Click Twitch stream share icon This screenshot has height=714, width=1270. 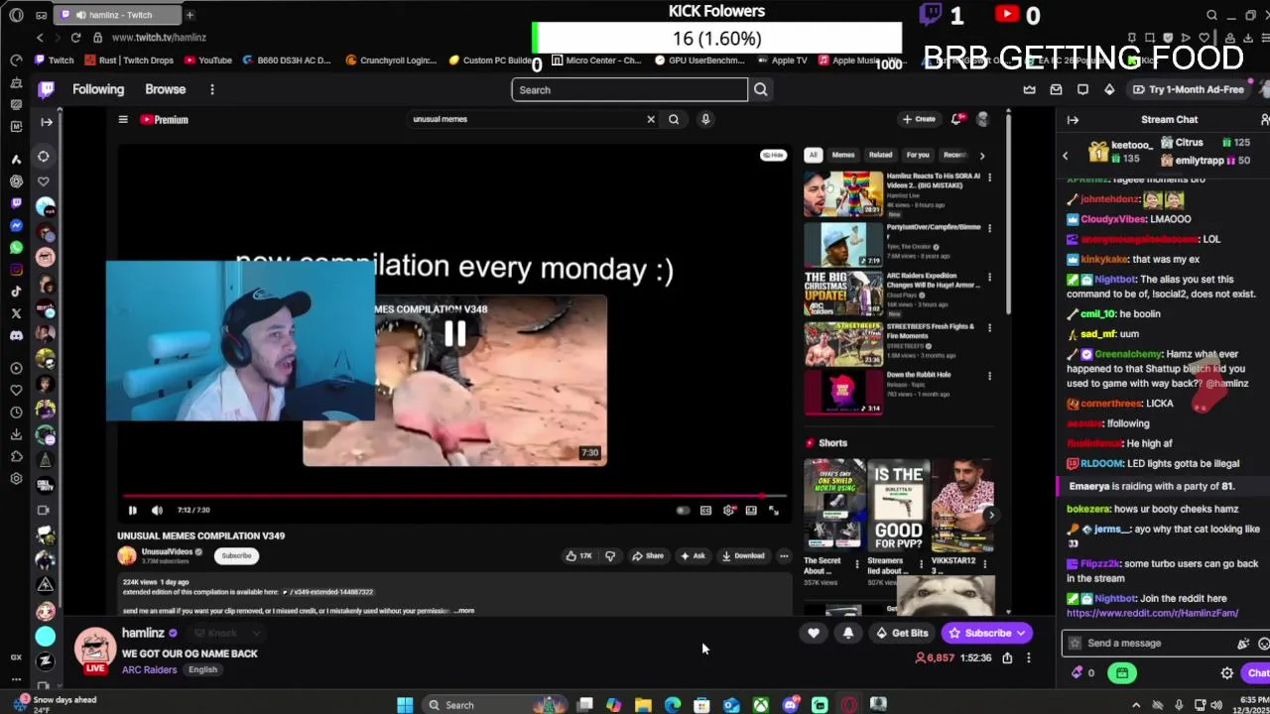(x=1007, y=657)
